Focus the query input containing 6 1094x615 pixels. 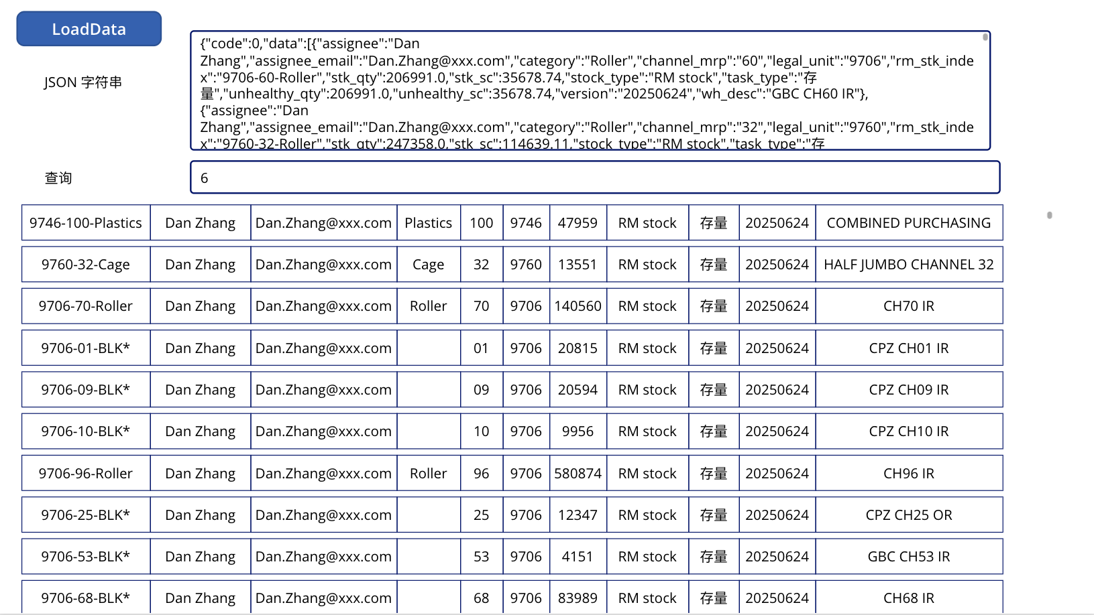595,178
